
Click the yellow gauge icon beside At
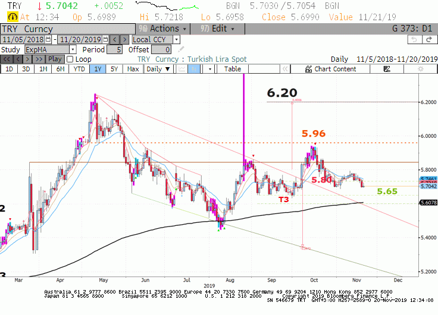coord(12,17)
